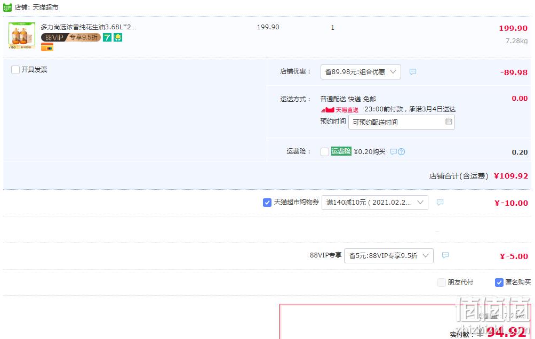Uncheck the 匿名购买 checkbox
535x339 pixels.
499,282
